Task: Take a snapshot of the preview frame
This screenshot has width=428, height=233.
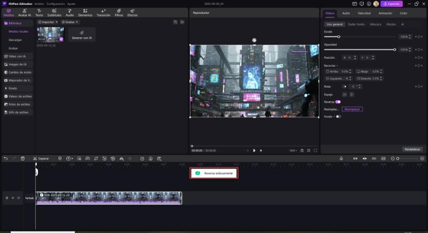Action: coord(302,150)
